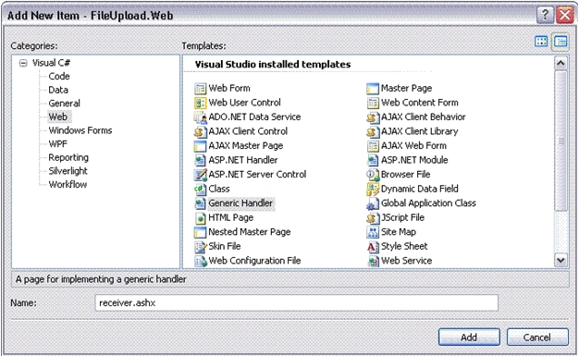Select the Visual C# category
This screenshot has height=356, width=579.
[51, 63]
